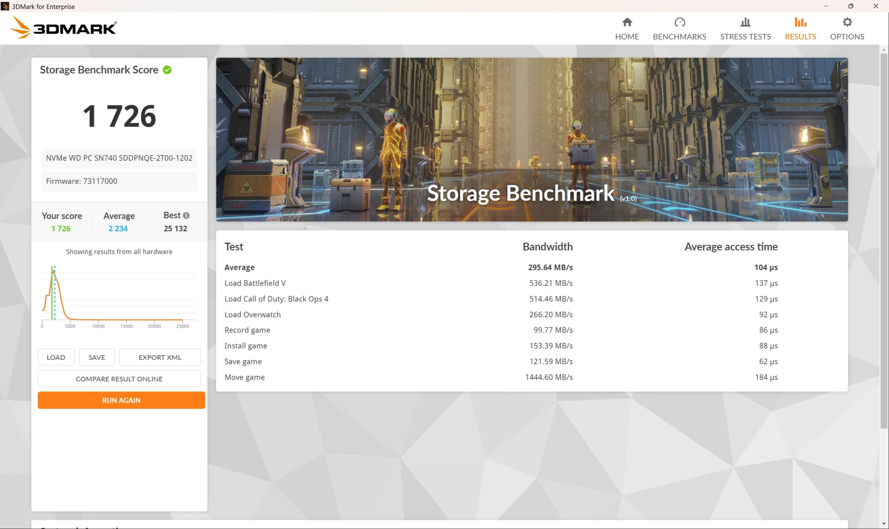Click the Benchmarks gauge icon
Screen dimensions: 889x529
[x=679, y=22]
